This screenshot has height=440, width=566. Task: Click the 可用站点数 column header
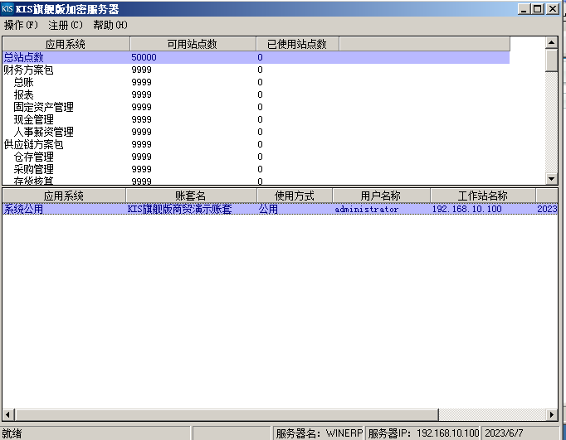click(193, 44)
